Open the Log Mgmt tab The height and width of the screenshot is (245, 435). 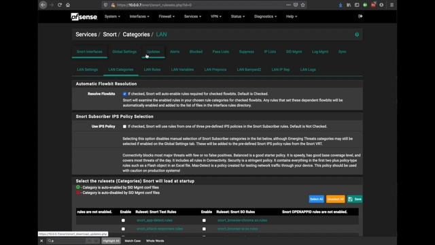tap(320, 52)
